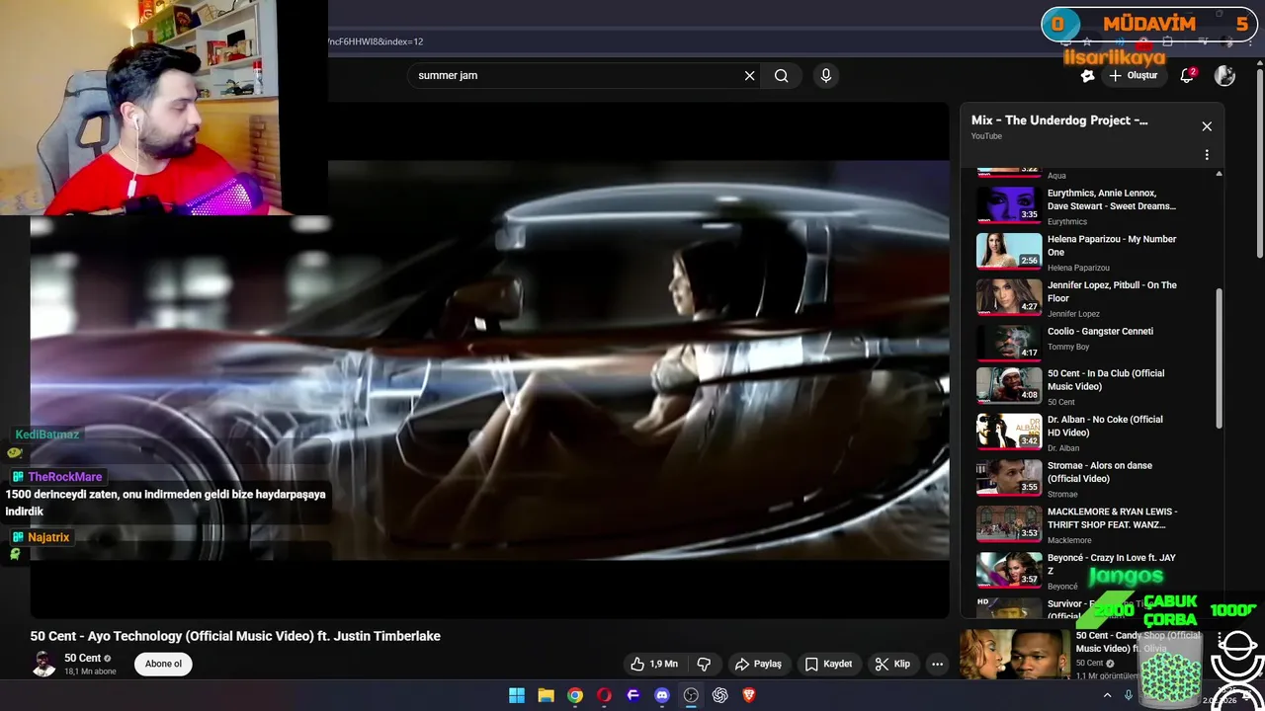Screen dimensions: 1265x711
Task: Open OBS Studio from taskbar
Action: point(691,695)
